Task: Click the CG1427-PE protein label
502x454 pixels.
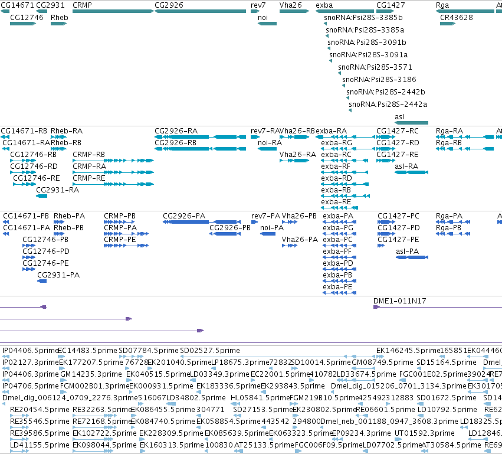Action: point(399,240)
